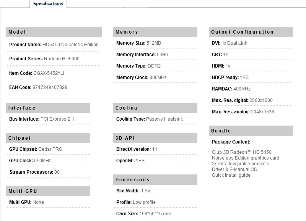Image resolution: width=306 pixels, height=221 pixels.
Task: Click the 3D API section header
Action: tap(155, 138)
